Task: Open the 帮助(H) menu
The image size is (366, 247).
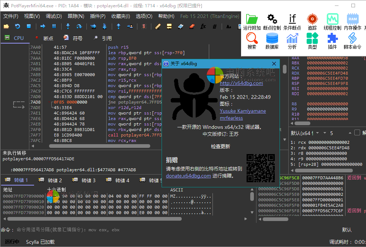Action: click(x=166, y=16)
